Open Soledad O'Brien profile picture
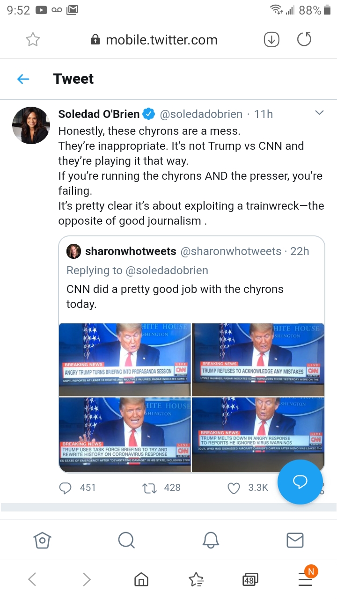The image size is (337, 599). (31, 125)
